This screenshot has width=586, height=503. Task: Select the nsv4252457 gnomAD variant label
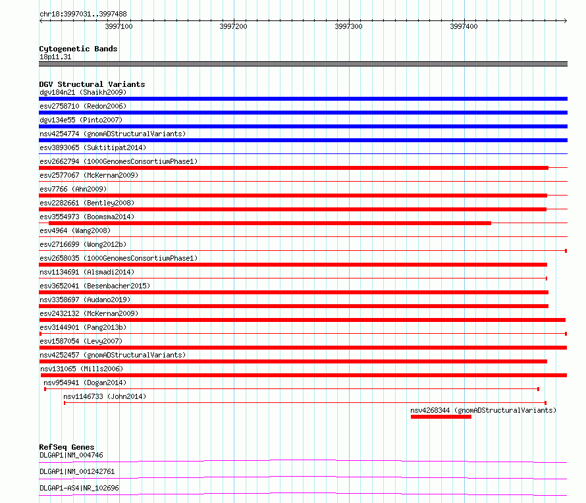(113, 355)
